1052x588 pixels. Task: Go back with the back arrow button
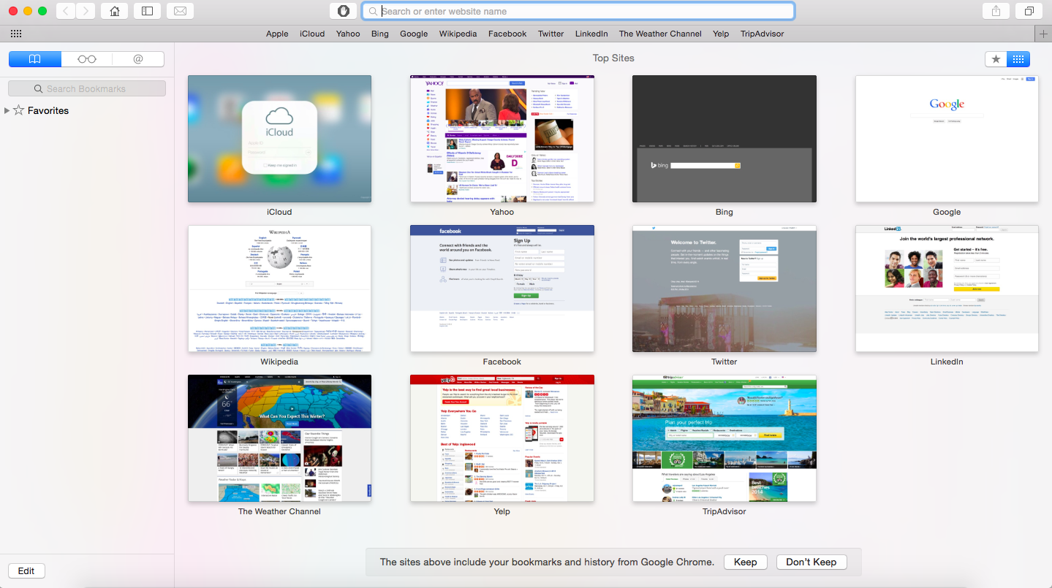66,11
